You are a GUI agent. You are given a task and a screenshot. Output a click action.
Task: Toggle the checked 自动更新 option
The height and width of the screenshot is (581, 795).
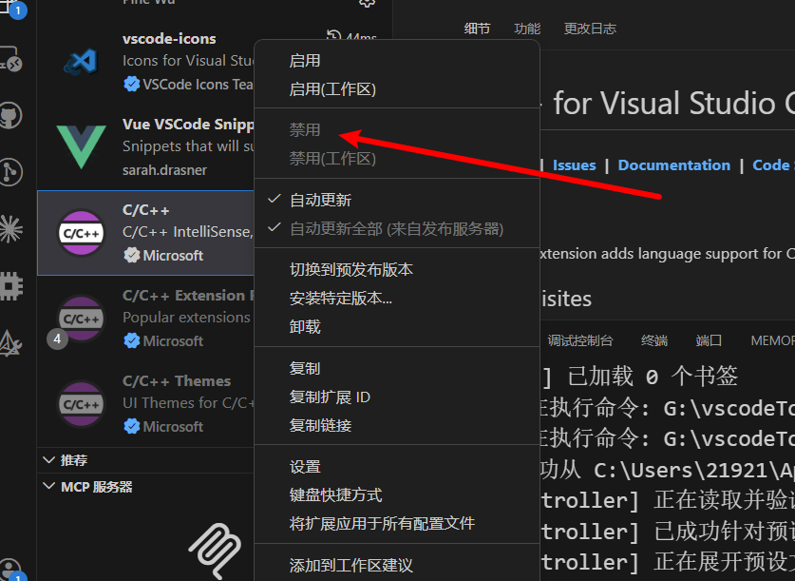tap(396, 200)
